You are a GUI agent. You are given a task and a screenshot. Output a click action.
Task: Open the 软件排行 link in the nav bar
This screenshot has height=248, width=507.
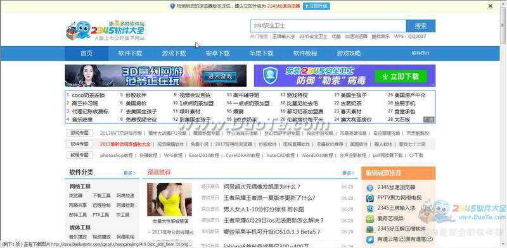click(x=421, y=53)
